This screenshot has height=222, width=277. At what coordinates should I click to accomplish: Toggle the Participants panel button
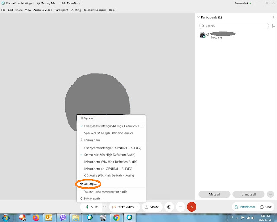click(x=245, y=207)
